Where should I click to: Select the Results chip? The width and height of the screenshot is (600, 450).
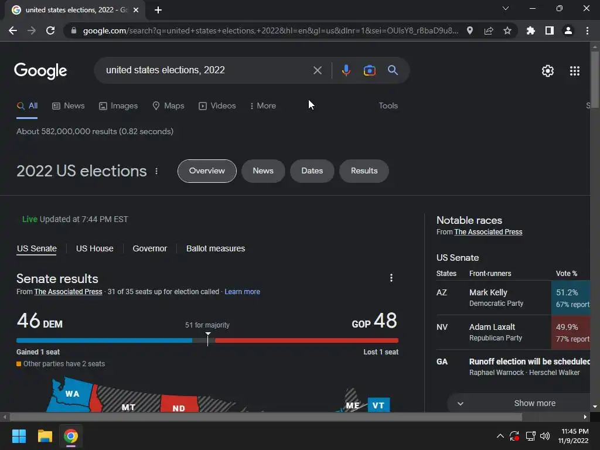coord(364,171)
